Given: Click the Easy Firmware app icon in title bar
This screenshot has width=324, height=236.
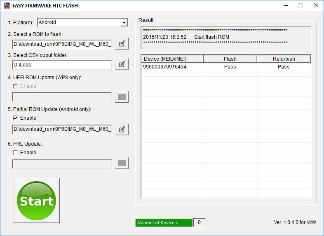Looking at the screenshot, I should coord(7,5).
